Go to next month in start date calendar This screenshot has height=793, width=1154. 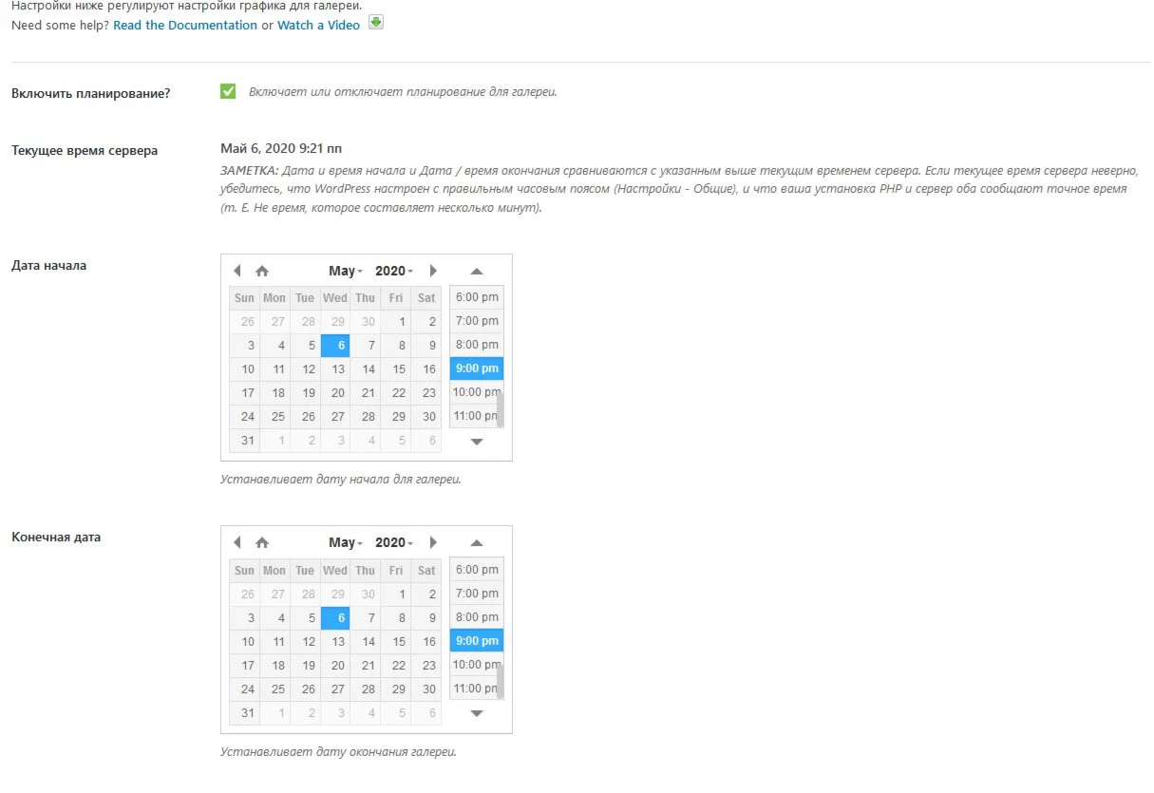(x=433, y=271)
